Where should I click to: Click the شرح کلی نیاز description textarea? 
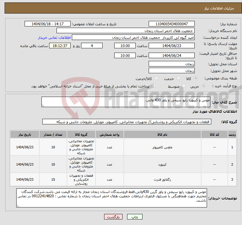126,102
